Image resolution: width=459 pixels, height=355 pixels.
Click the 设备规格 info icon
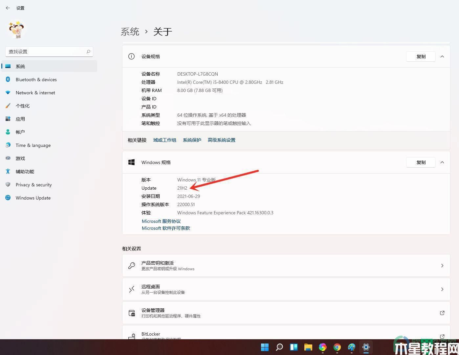tap(131, 57)
